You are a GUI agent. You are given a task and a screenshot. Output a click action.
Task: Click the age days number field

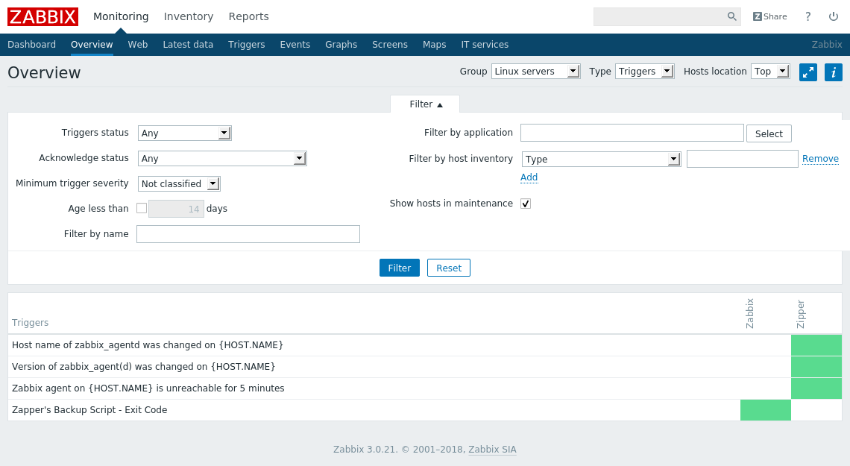(x=176, y=209)
